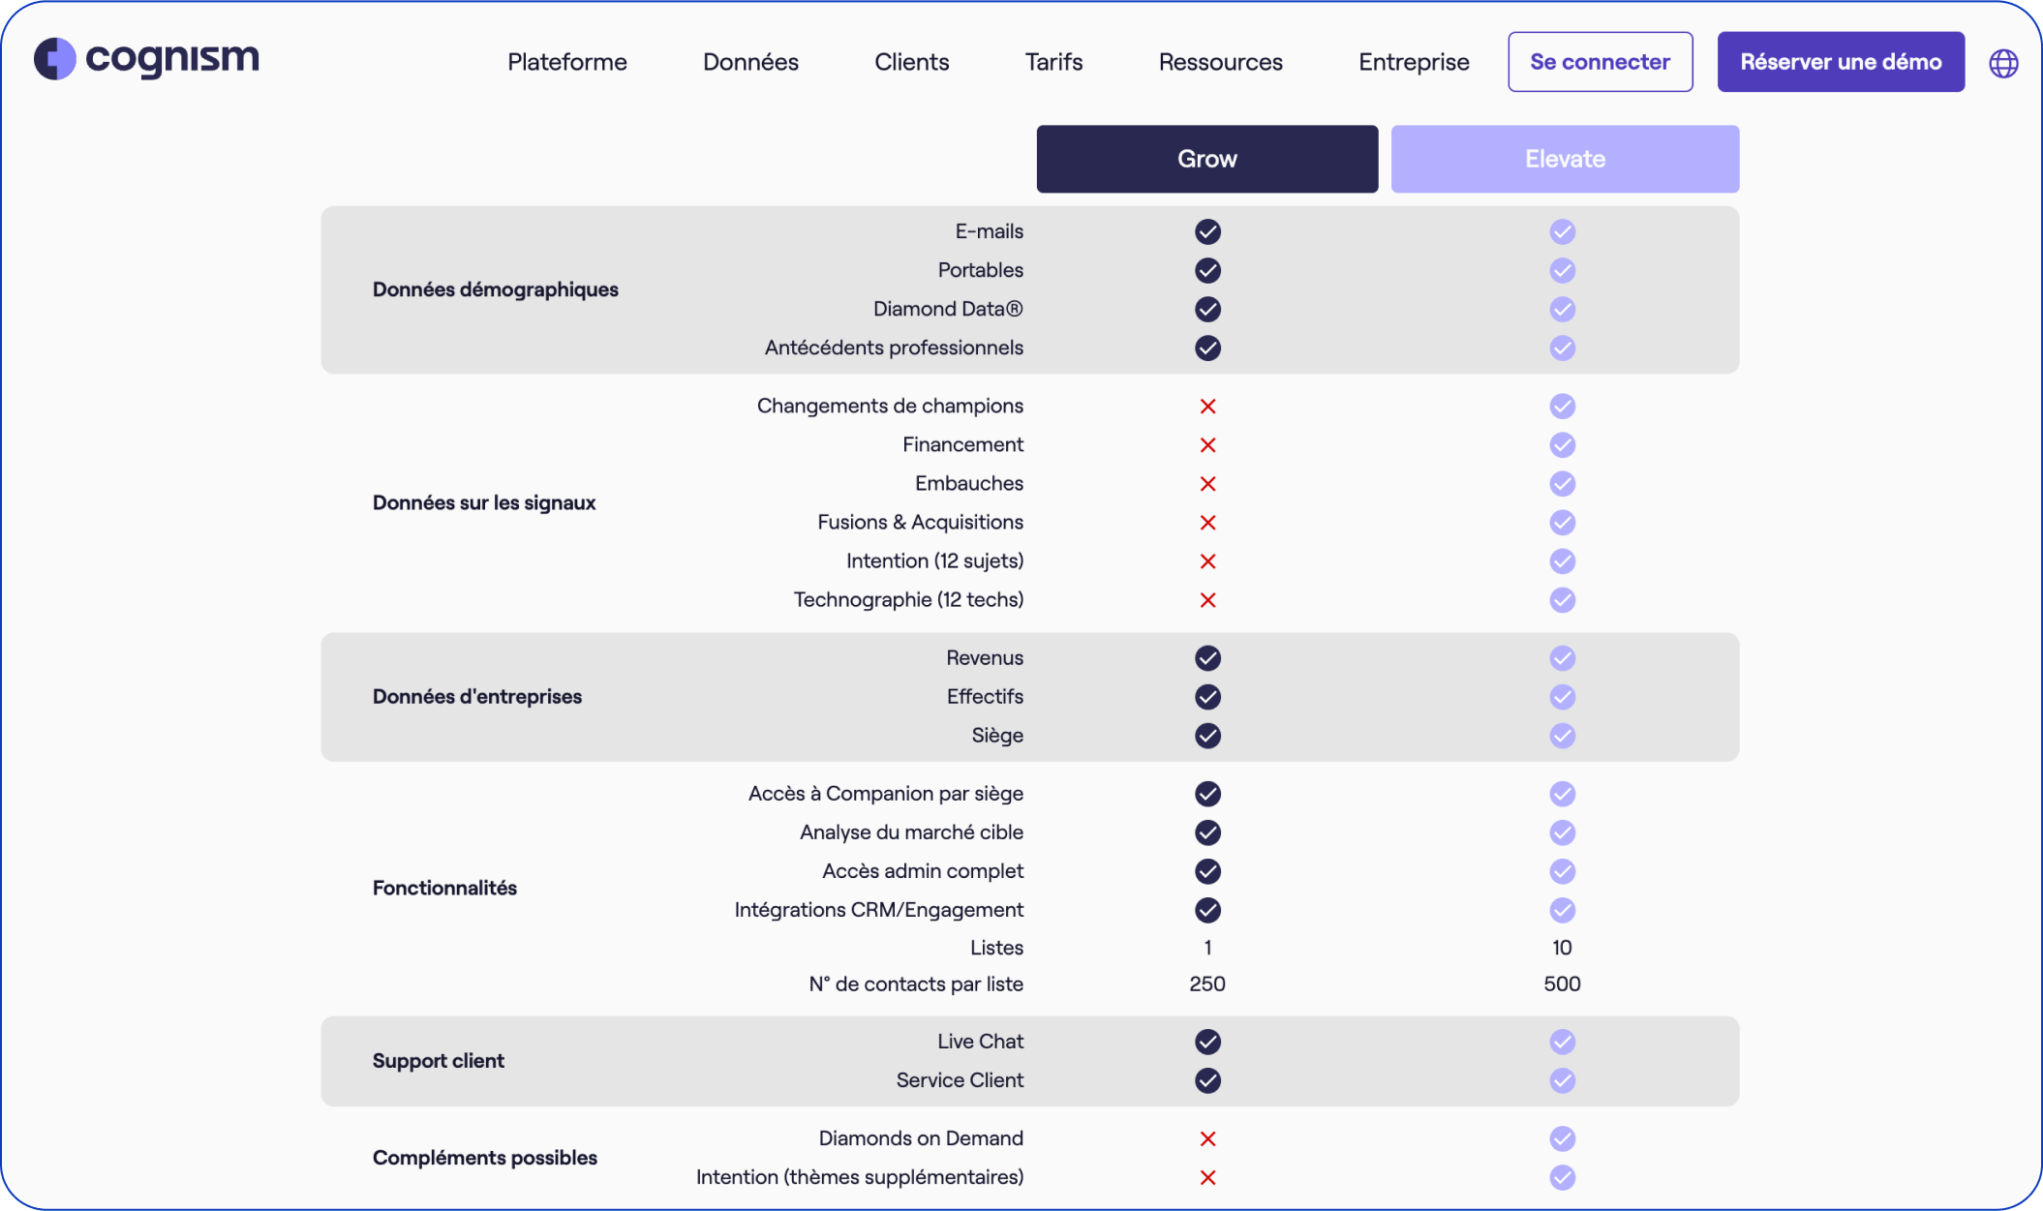This screenshot has width=2043, height=1211.
Task: Click Grow checkmark for Accès admin complet
Action: click(1207, 871)
